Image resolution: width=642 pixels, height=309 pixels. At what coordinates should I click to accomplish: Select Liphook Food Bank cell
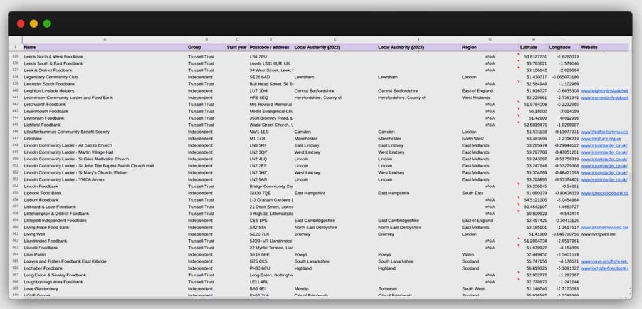[105, 193]
